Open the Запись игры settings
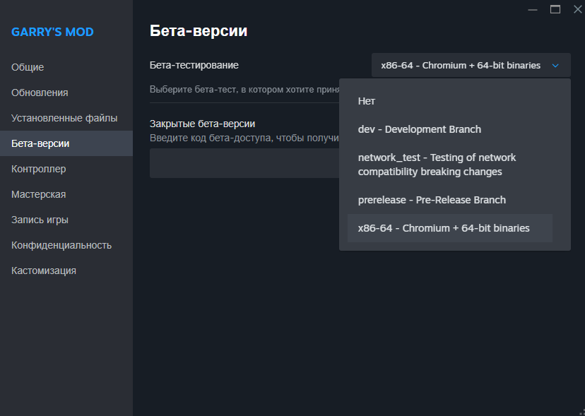 tap(40, 220)
